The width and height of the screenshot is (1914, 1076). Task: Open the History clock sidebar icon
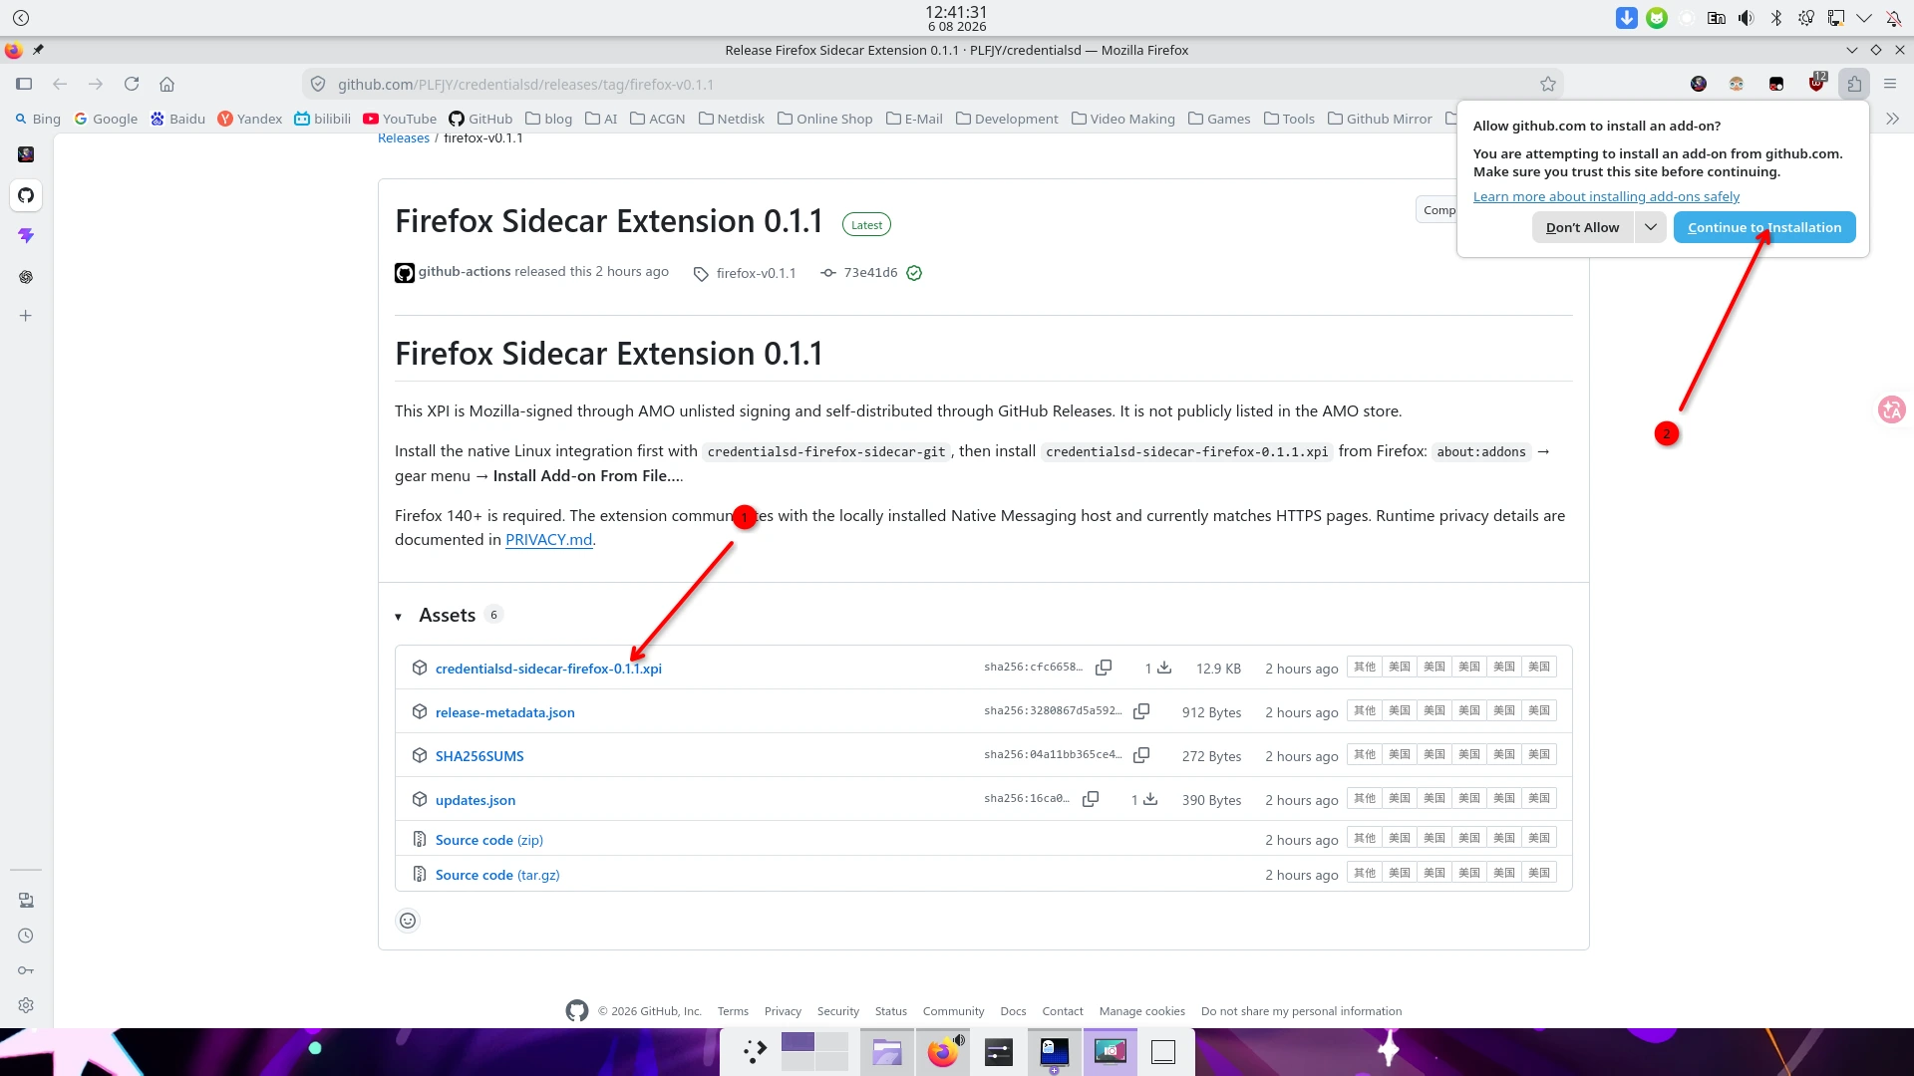pos(26,936)
